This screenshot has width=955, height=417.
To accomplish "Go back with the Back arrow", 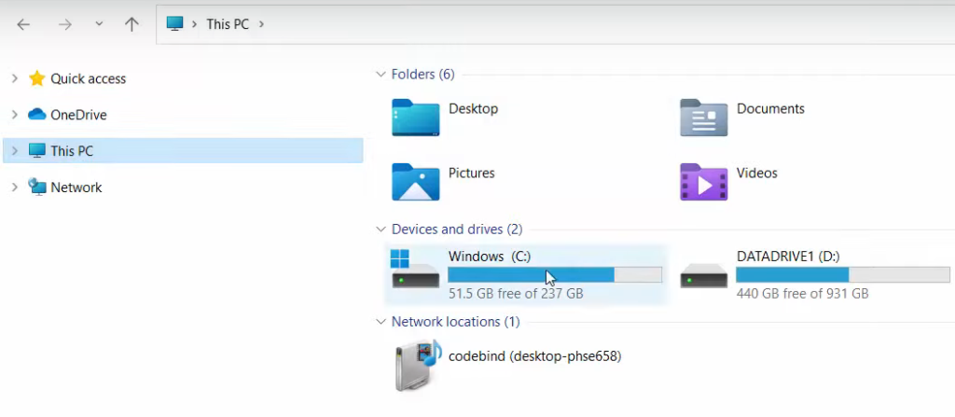I will tap(23, 24).
